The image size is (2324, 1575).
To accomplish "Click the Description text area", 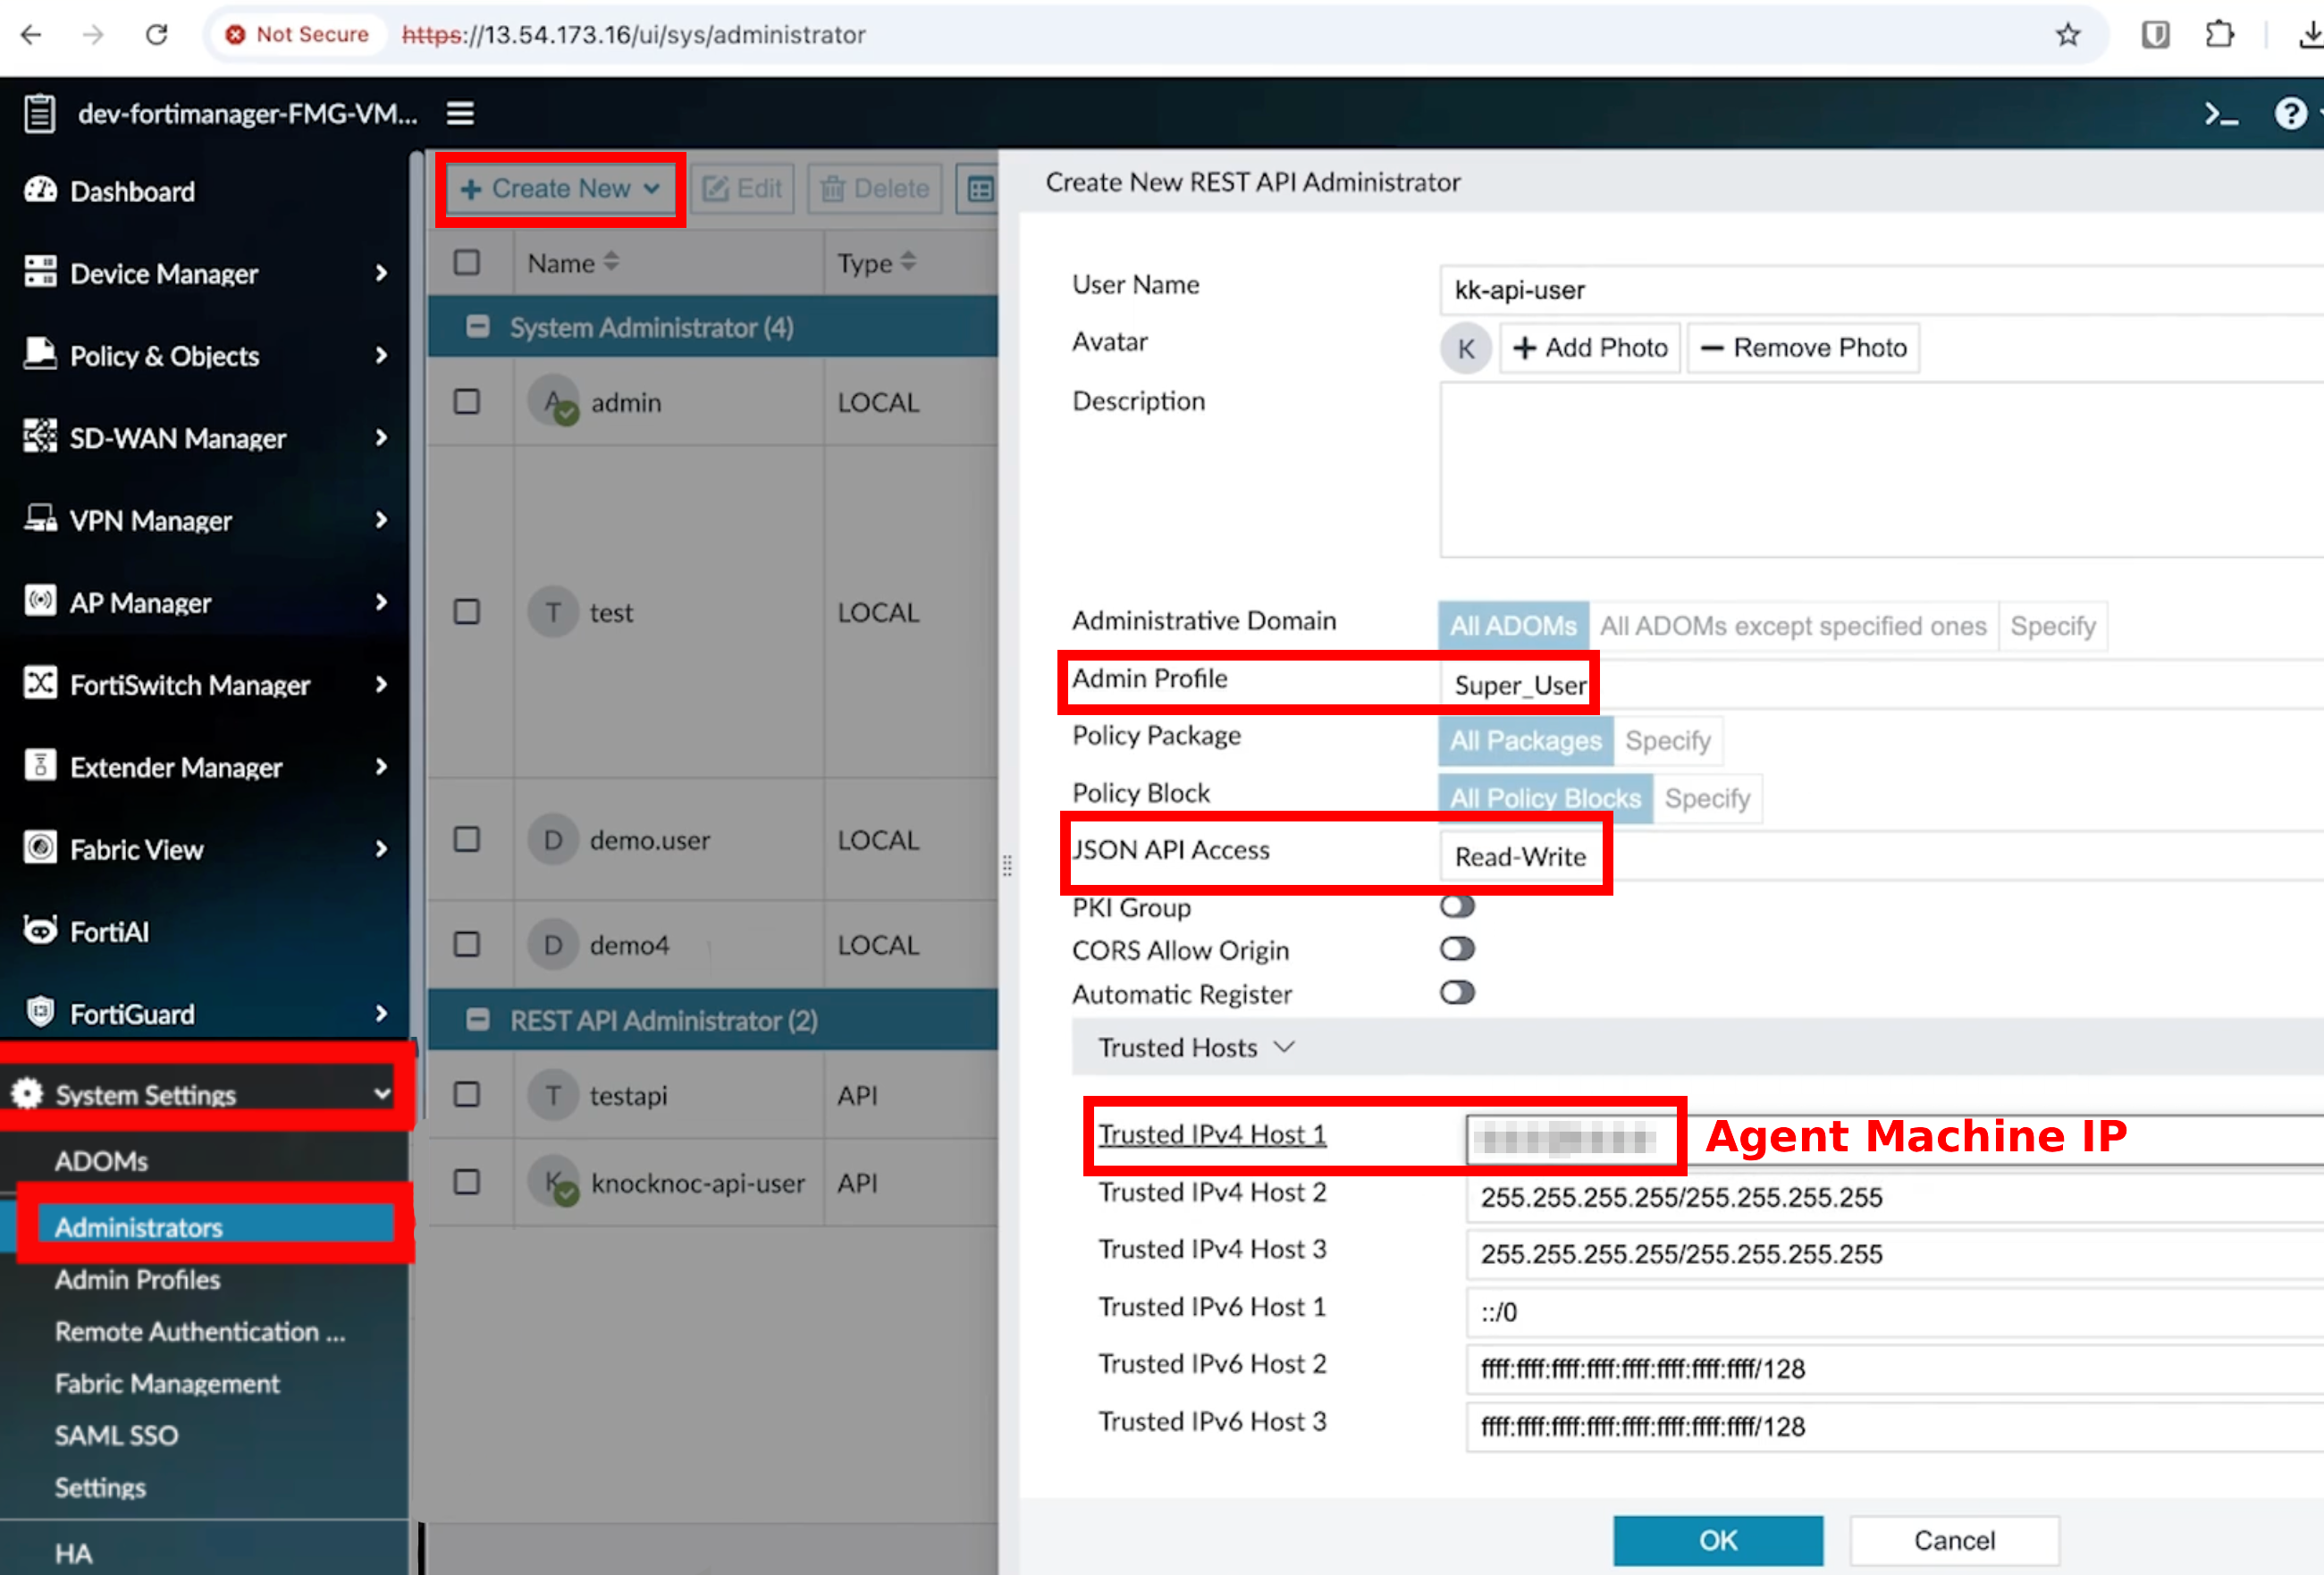I will click(x=1880, y=470).
